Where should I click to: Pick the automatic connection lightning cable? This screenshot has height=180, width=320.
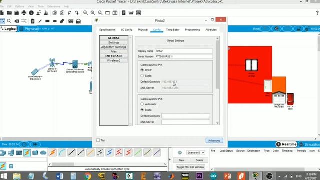coord(53,152)
